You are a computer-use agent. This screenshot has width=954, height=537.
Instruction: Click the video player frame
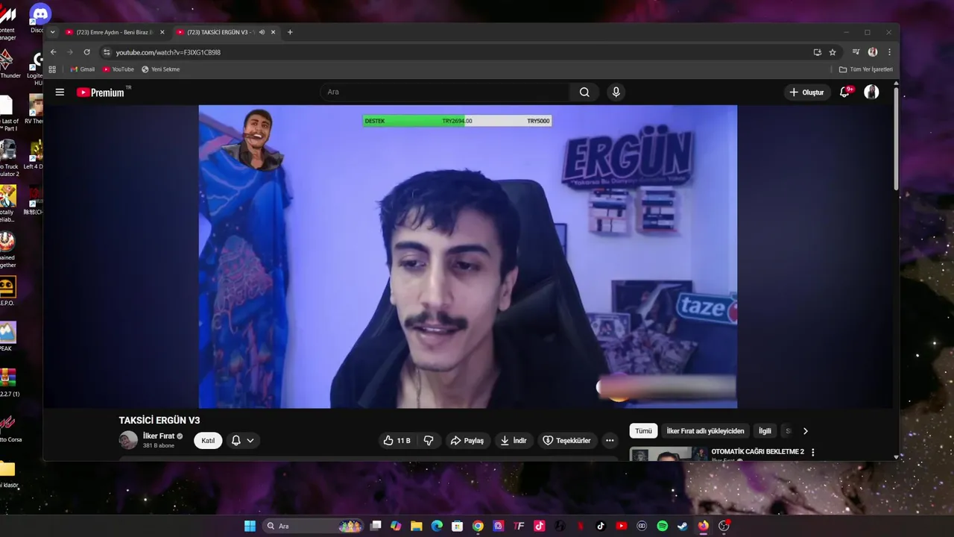(468, 257)
